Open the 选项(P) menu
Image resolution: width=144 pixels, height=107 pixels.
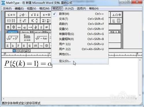point(81,9)
